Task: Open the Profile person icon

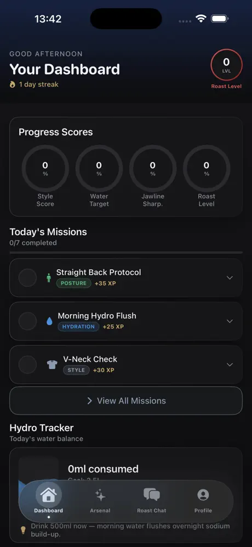Action: point(203,495)
